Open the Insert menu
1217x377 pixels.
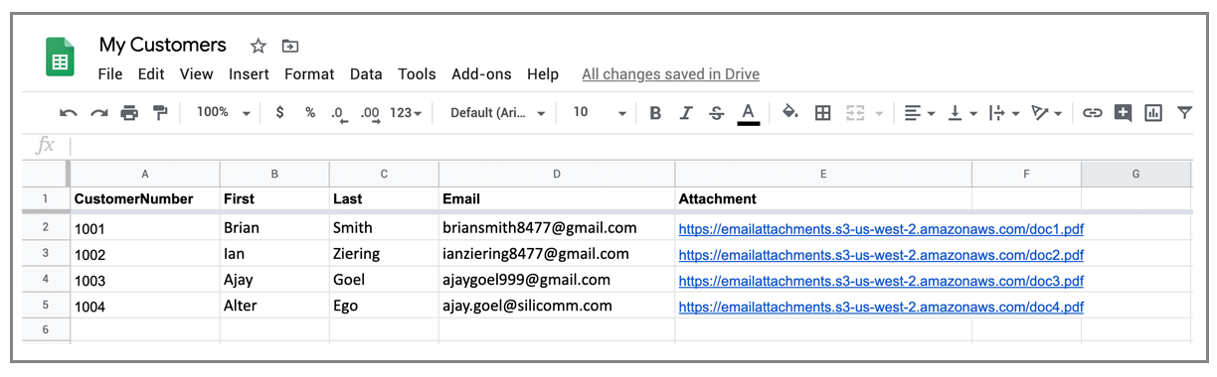(249, 74)
